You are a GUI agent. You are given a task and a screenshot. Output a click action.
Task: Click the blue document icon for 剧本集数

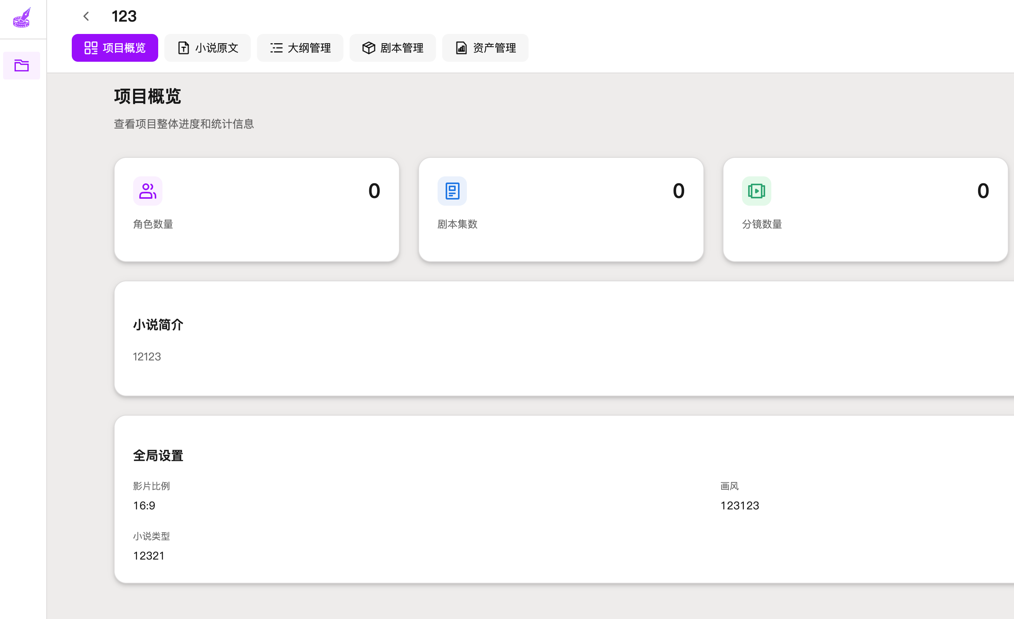[452, 191]
